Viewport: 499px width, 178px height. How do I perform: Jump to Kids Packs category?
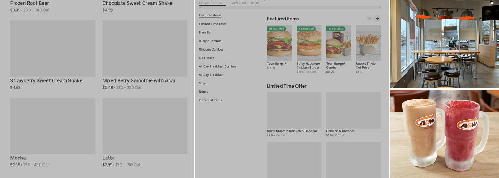pyautogui.click(x=207, y=58)
